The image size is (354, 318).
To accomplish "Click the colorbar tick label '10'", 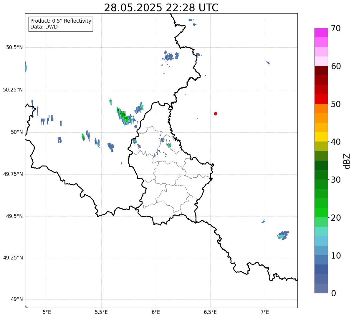I will click(x=336, y=256).
